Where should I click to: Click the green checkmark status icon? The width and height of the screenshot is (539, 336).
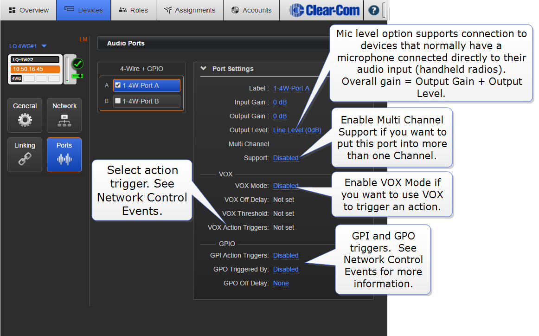(x=77, y=63)
